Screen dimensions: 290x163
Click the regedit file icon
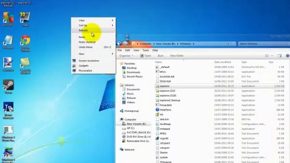[157, 138]
